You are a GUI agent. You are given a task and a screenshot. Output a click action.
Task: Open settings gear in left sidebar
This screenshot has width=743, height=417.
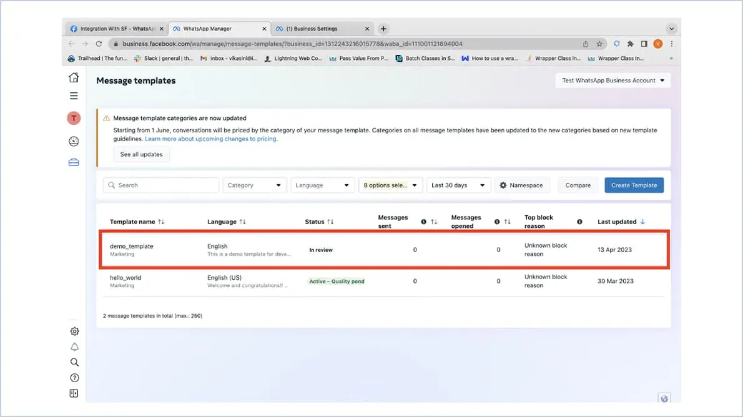pos(74,331)
